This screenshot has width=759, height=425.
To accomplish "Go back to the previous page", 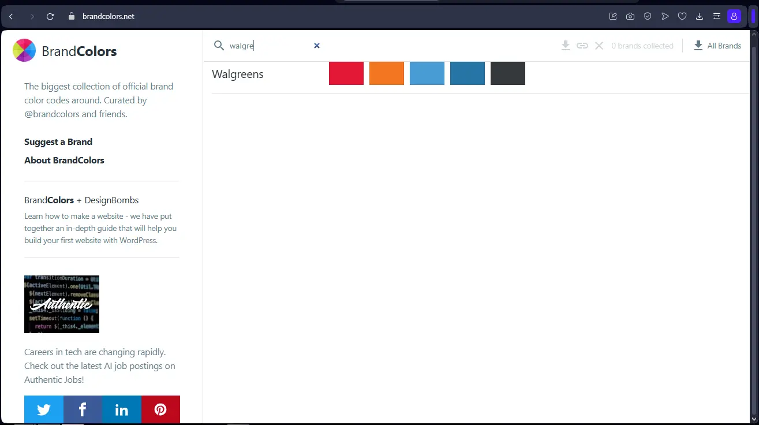I will 11,17.
